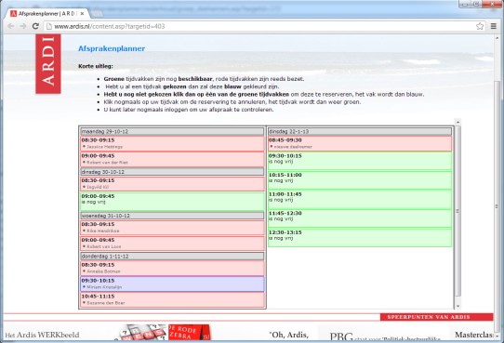Reserve the free 09:00-09:45 slot on dinsdag 30-10-12

click(x=172, y=202)
